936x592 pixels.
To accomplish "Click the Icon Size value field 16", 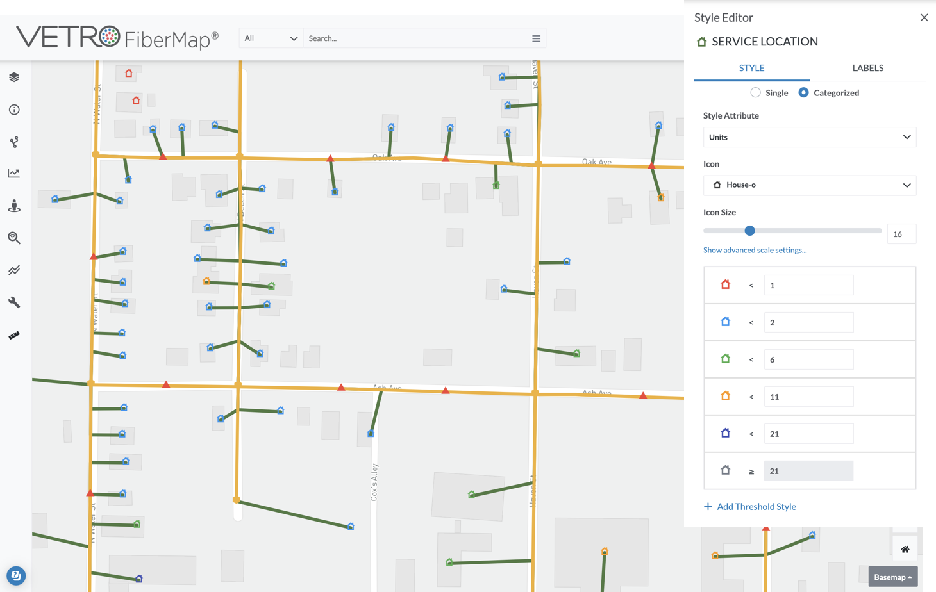I will tap(901, 234).
